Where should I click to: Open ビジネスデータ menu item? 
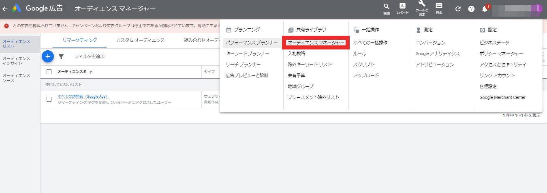(x=494, y=43)
